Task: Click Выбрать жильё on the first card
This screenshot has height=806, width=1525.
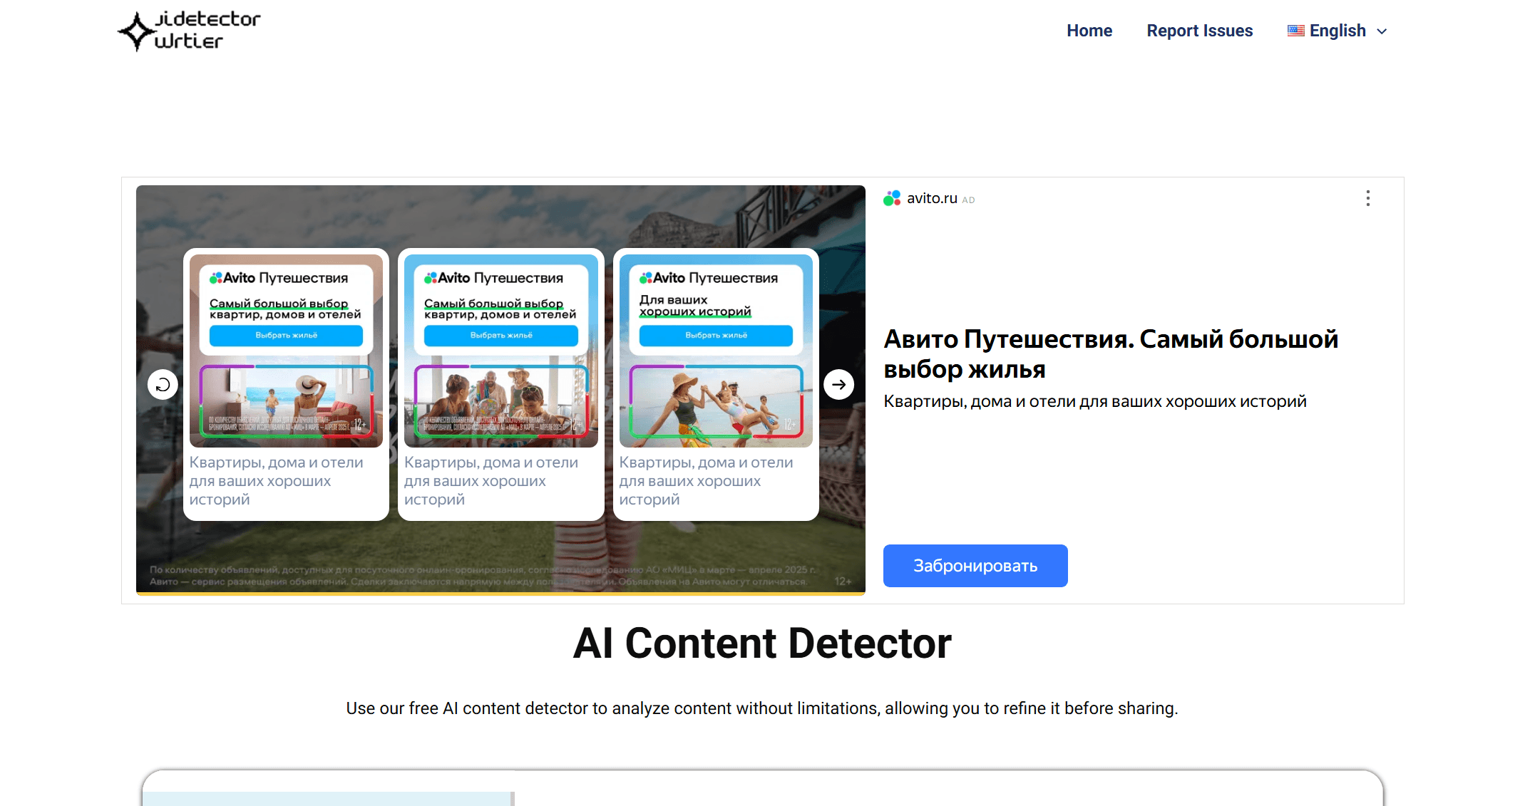Action: point(286,336)
